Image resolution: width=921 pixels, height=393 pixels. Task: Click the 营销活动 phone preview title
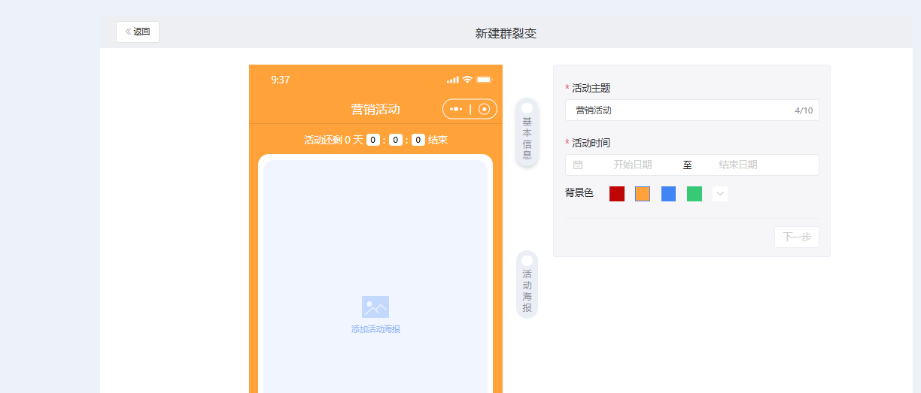point(375,109)
